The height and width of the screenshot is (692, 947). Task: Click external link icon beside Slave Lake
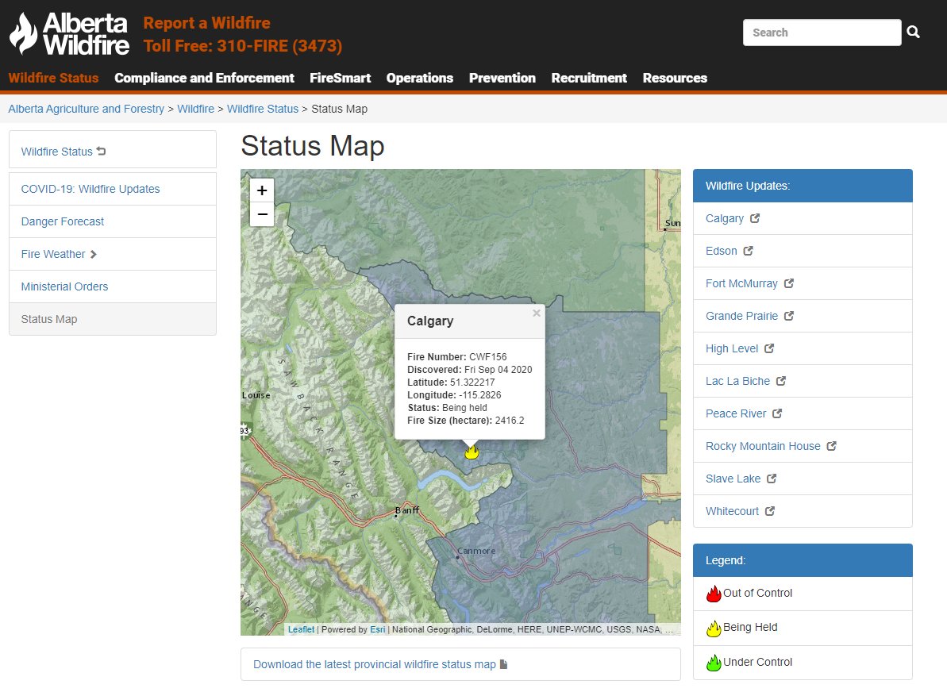tap(772, 479)
